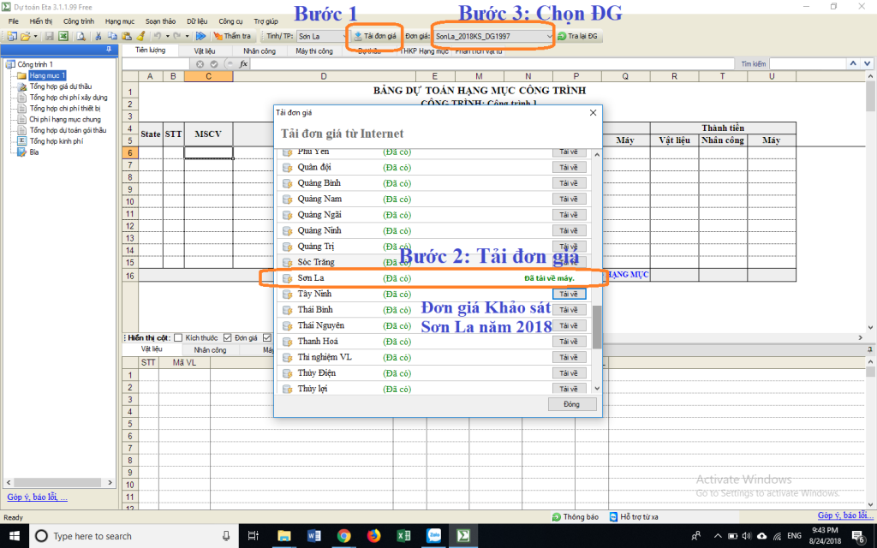
Task: Switch to the Nhân công tab
Action: click(260, 51)
